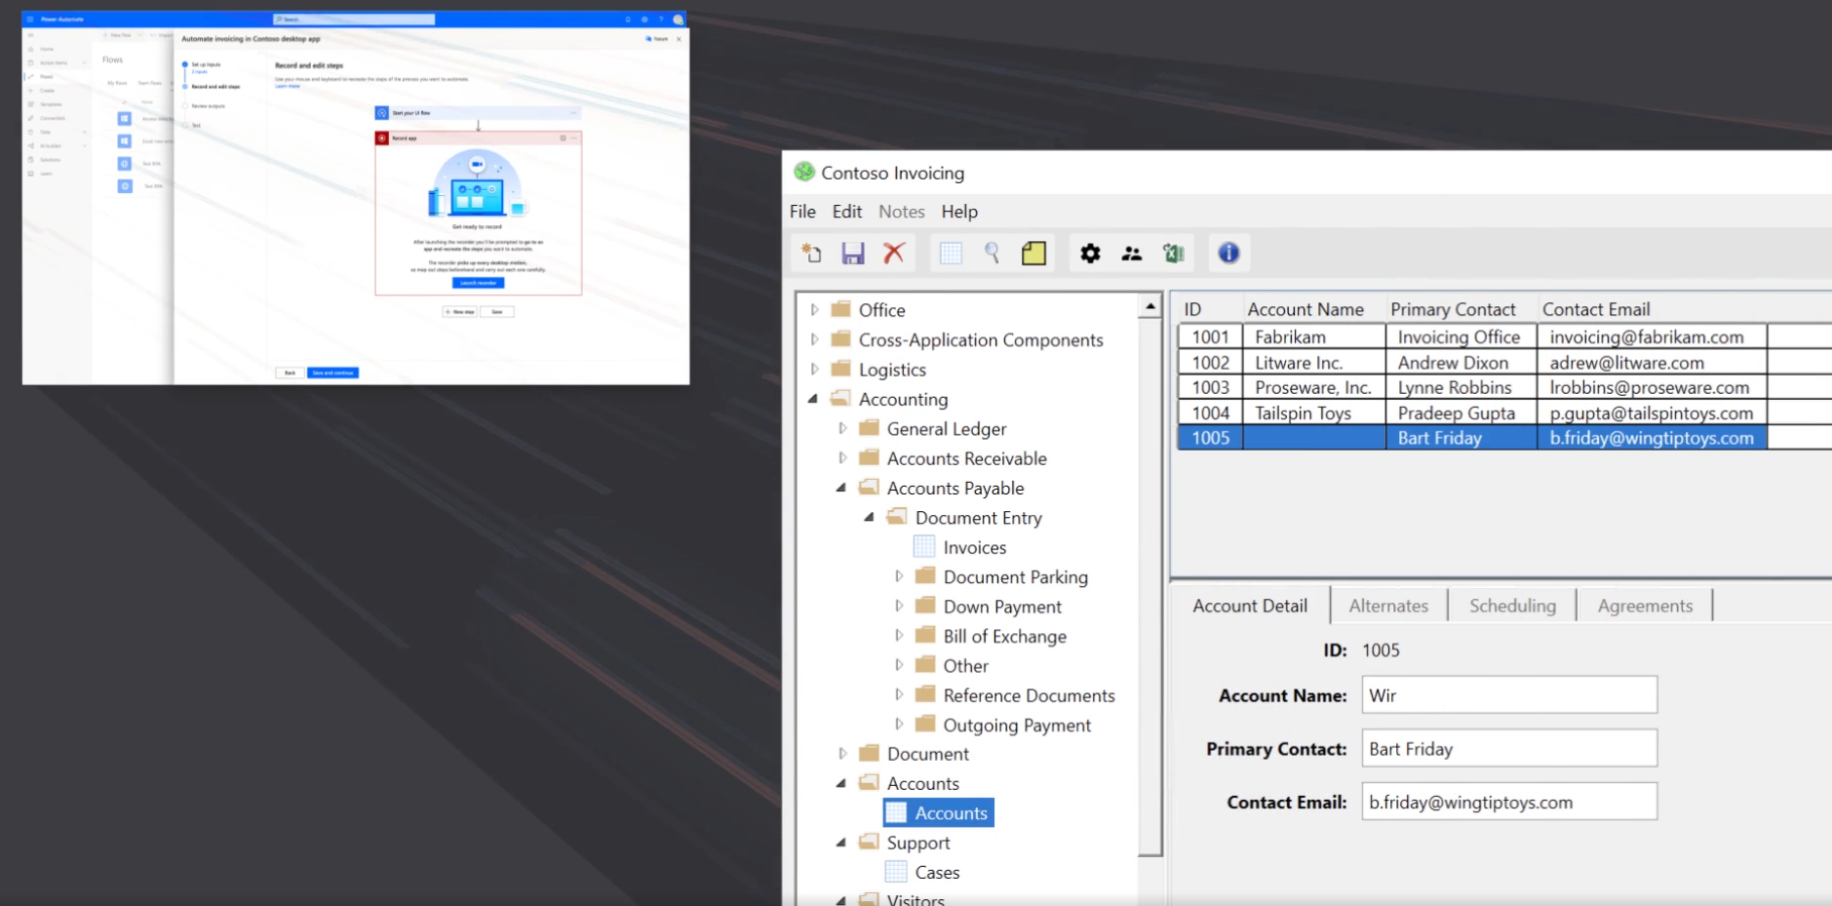Click the Primary Contact input field
Image resolution: width=1832 pixels, height=906 pixels.
click(1509, 748)
